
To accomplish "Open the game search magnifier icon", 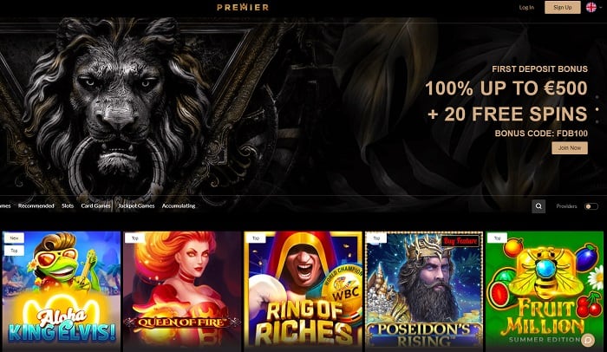I will [x=538, y=206].
